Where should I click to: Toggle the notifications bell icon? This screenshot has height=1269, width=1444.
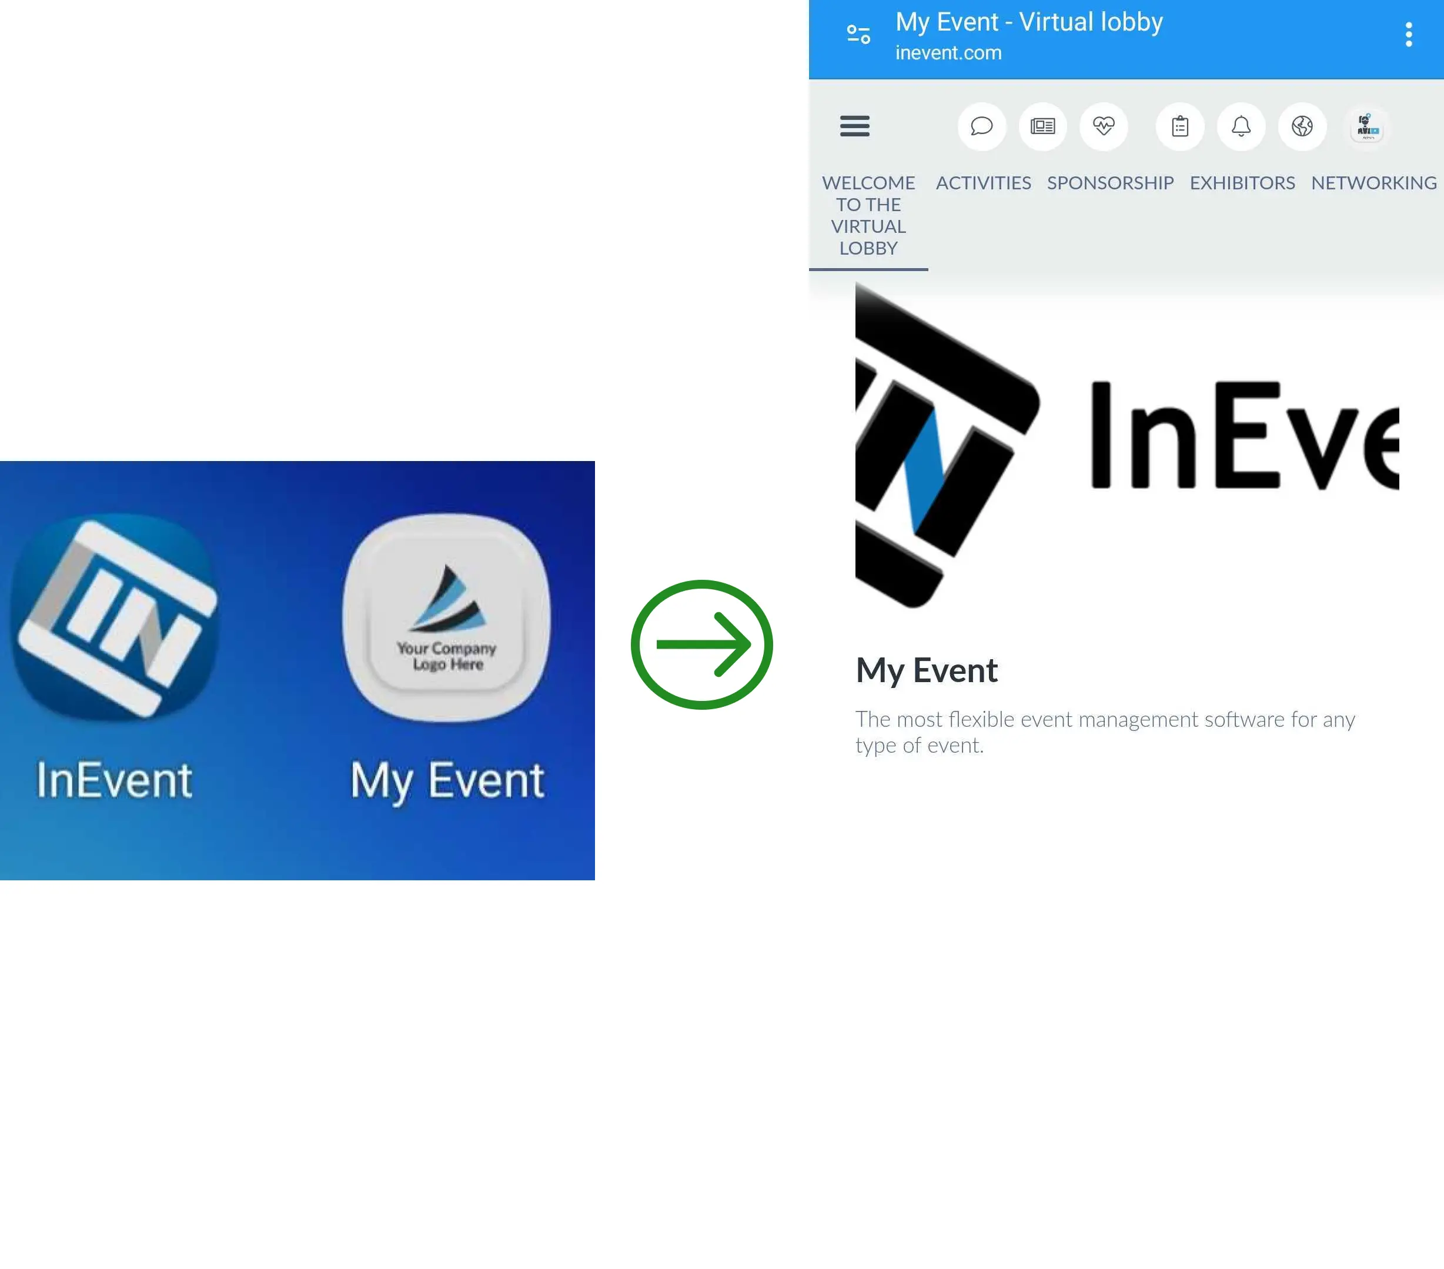[1240, 125]
